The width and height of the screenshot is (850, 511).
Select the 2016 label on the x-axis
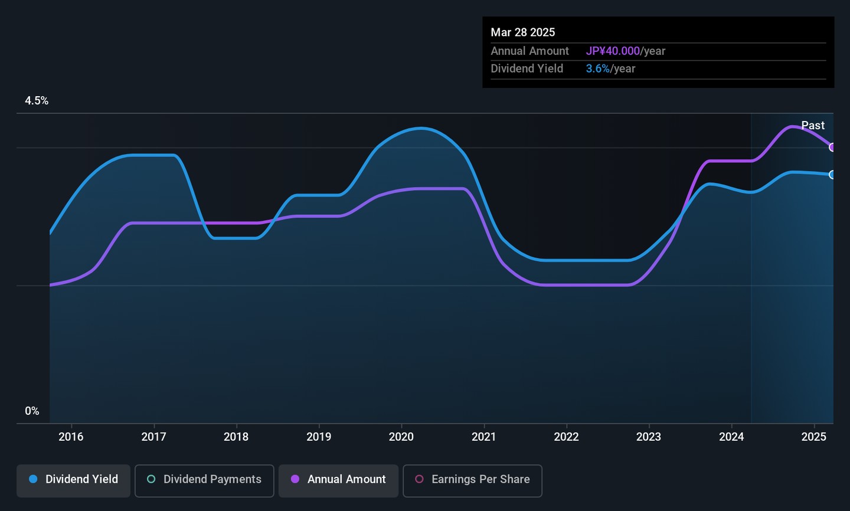pyautogui.click(x=71, y=437)
